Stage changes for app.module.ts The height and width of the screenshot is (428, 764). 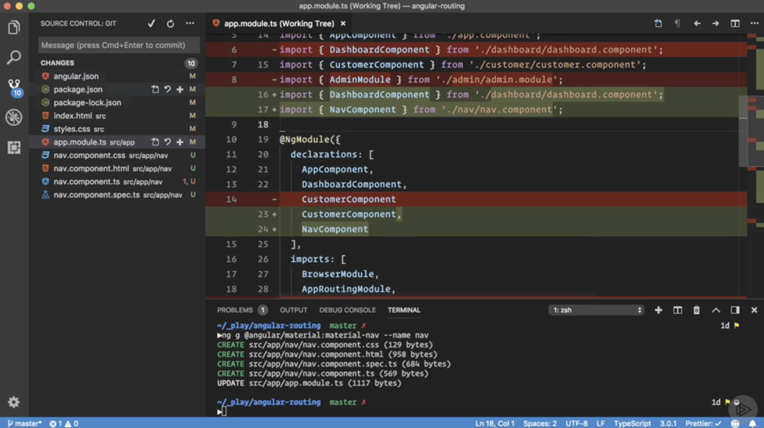point(180,142)
